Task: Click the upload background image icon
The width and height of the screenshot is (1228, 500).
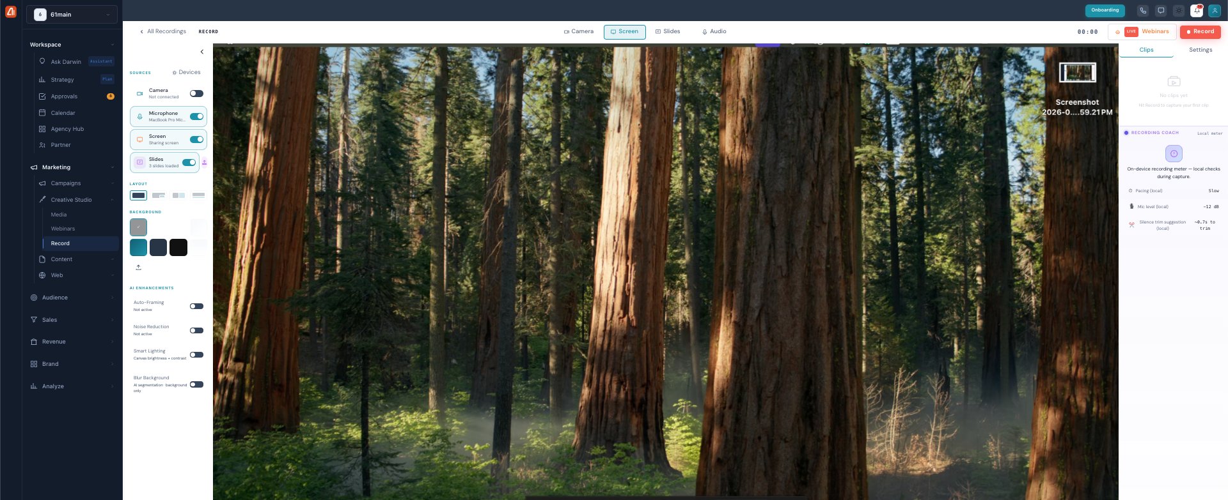Action: click(x=138, y=267)
